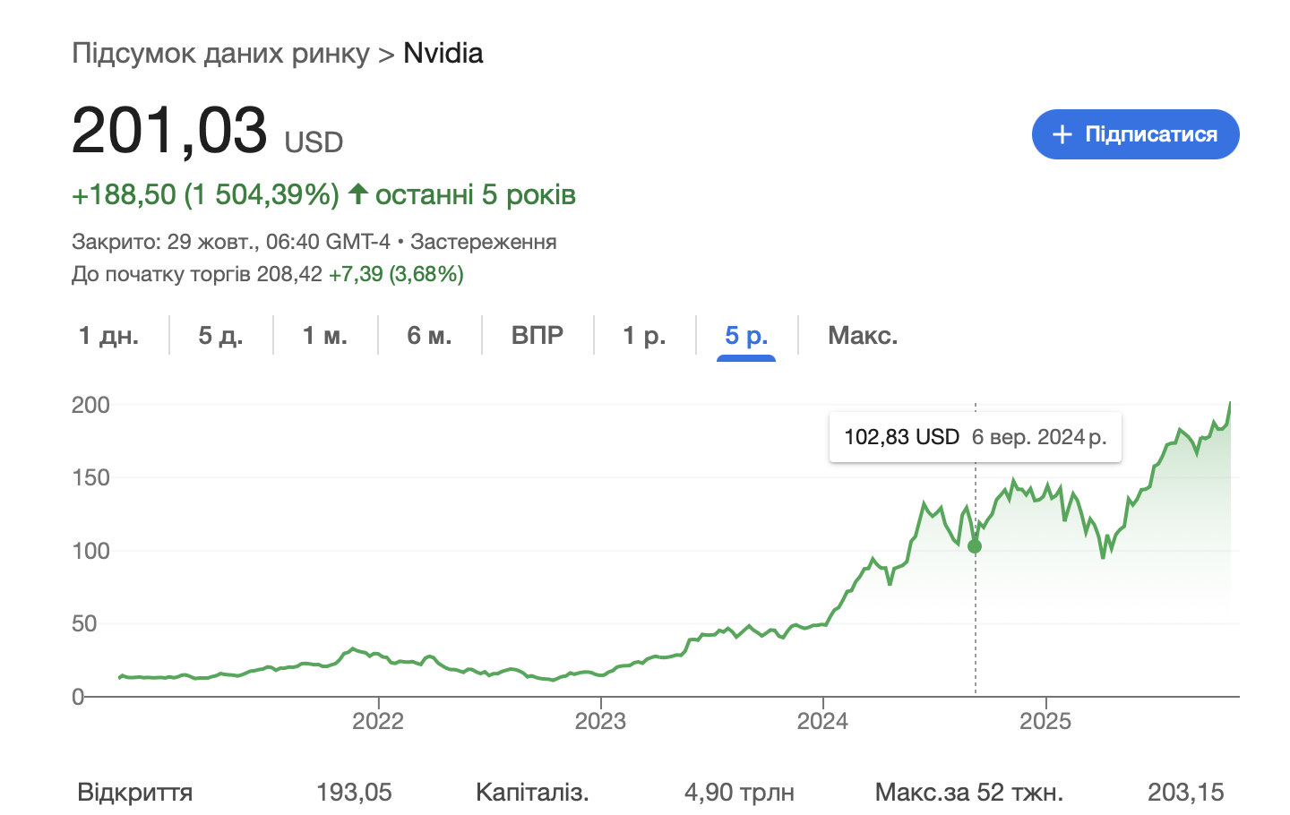Click the Nvidia breadcrumb title

point(443,53)
